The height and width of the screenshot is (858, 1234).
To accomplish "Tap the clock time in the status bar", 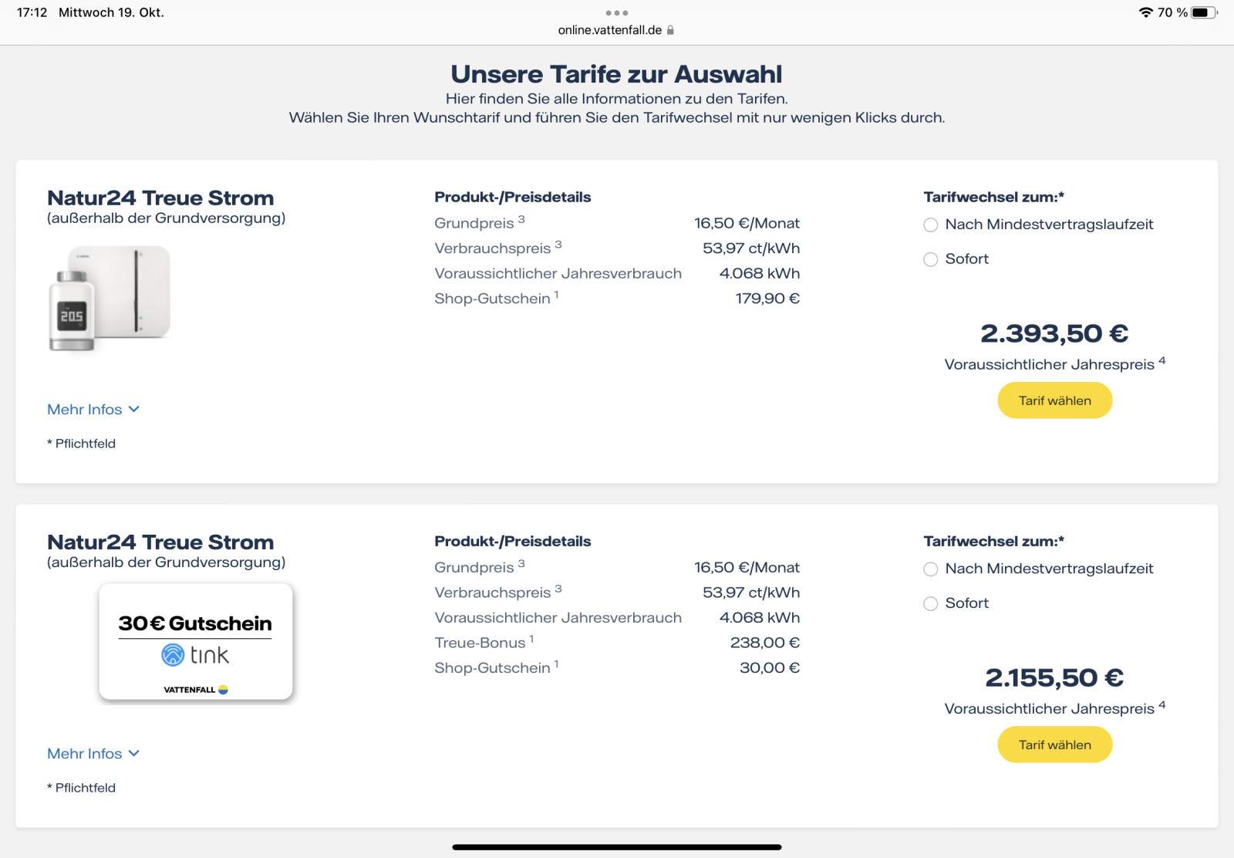I will pos(32,12).
